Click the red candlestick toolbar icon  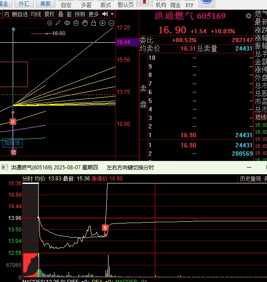144,3
